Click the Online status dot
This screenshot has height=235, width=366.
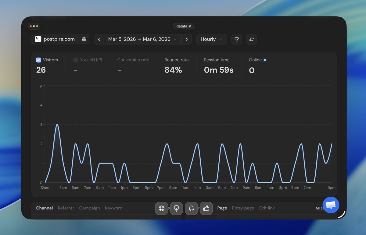(265, 60)
